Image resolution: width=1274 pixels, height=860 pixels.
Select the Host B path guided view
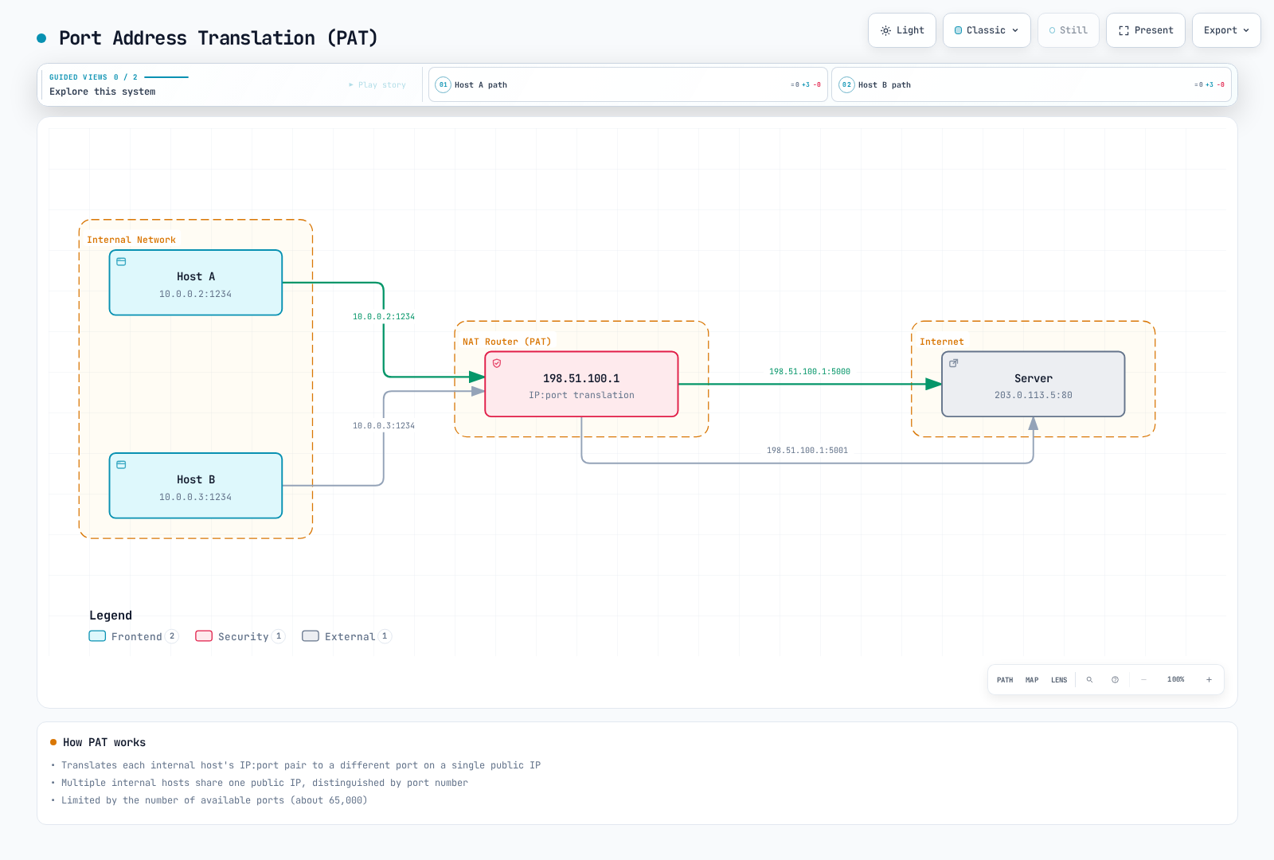tap(1031, 84)
